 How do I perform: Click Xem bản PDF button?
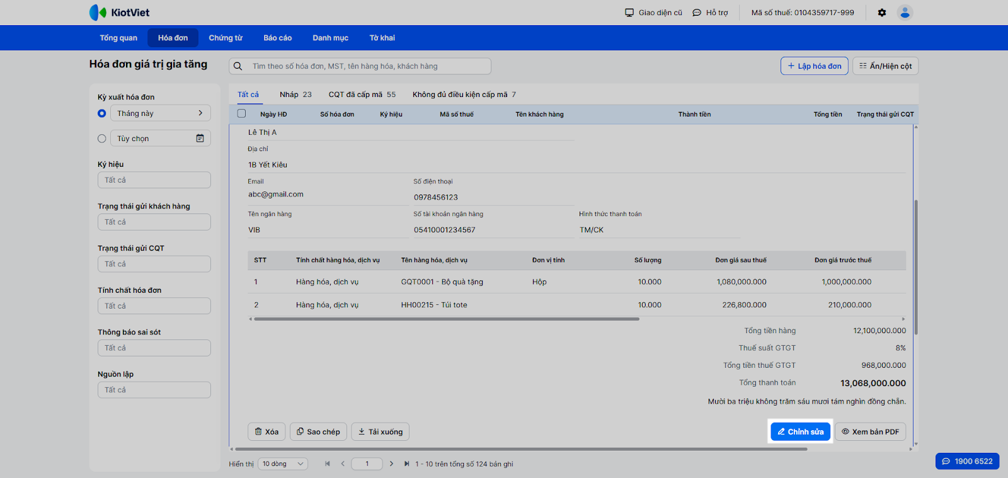(871, 431)
